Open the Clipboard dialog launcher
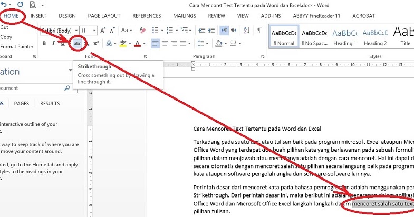 (34, 57)
